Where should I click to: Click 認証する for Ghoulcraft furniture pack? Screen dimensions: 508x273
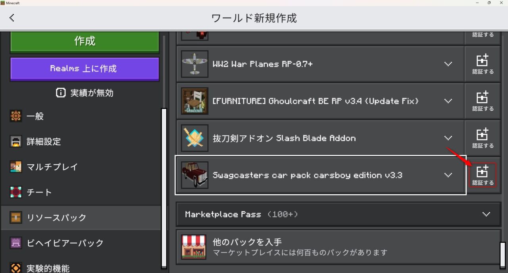pyautogui.click(x=483, y=101)
